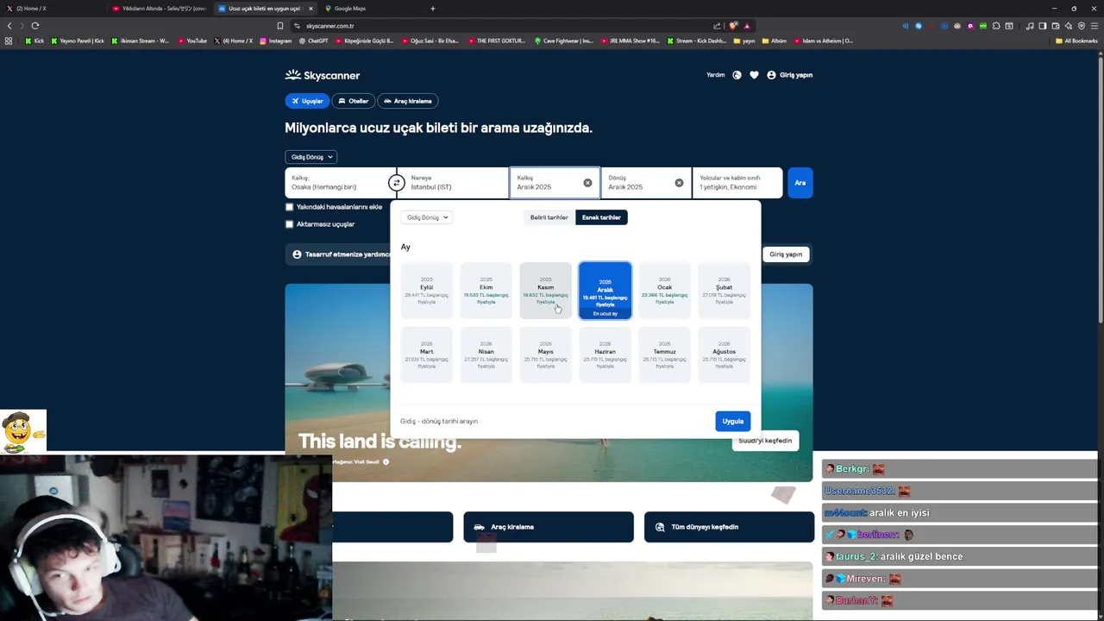Screen dimensions: 1104x621
Task: Choose Kasım 2025 month tile
Action: point(545,291)
